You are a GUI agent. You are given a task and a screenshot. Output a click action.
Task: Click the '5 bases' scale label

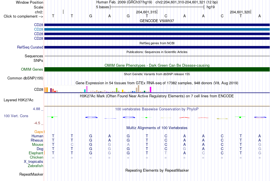tap(102, 7)
